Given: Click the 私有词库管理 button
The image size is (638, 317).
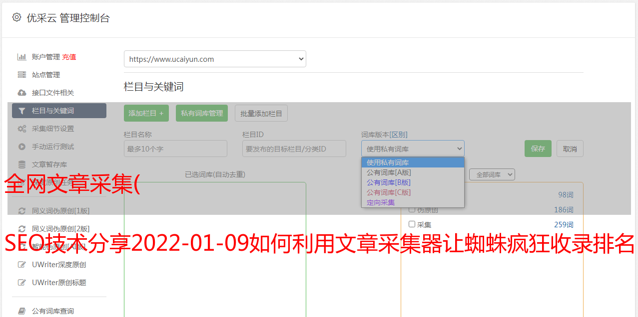Looking at the screenshot, I should pos(202,113).
